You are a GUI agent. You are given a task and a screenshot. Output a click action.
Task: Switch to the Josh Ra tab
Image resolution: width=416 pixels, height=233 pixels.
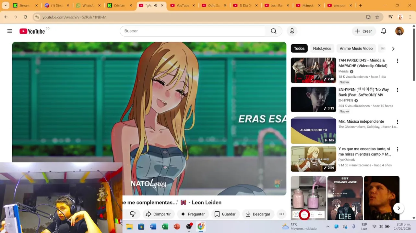[x=276, y=6]
